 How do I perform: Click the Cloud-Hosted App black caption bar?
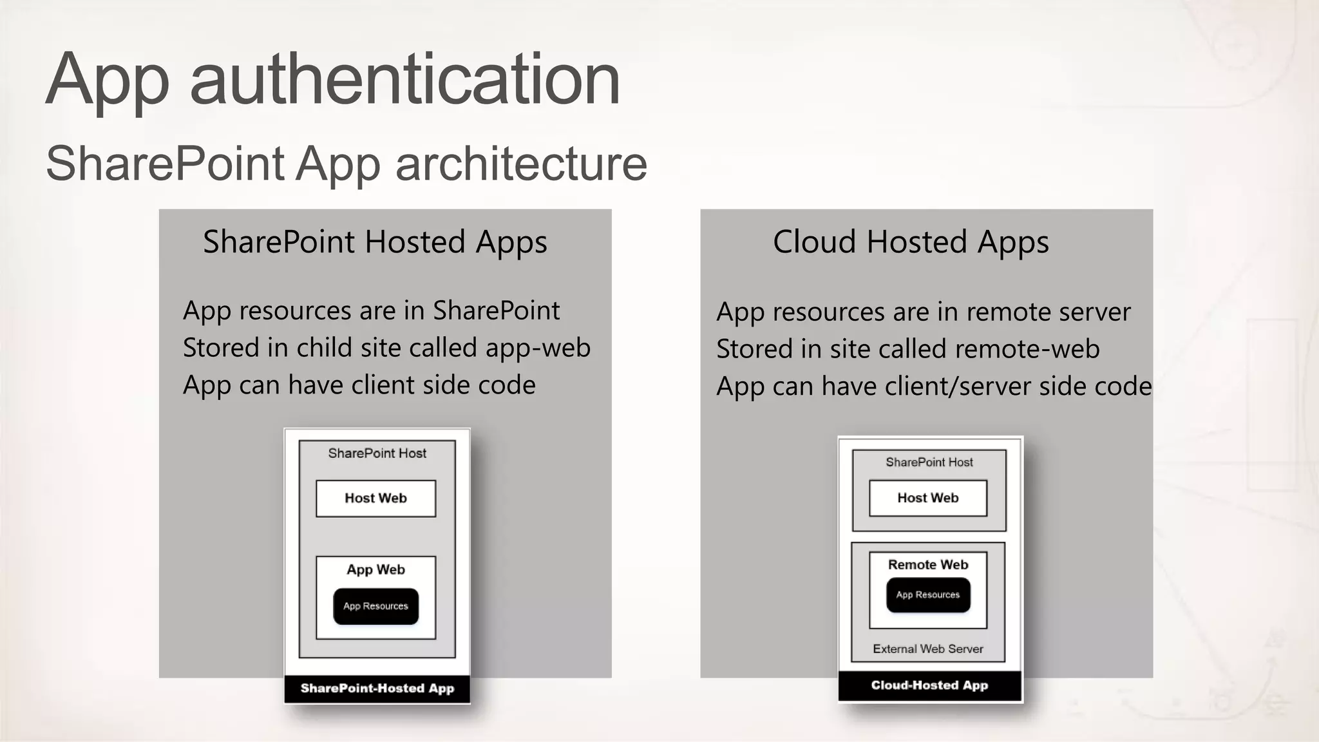pyautogui.click(x=929, y=685)
